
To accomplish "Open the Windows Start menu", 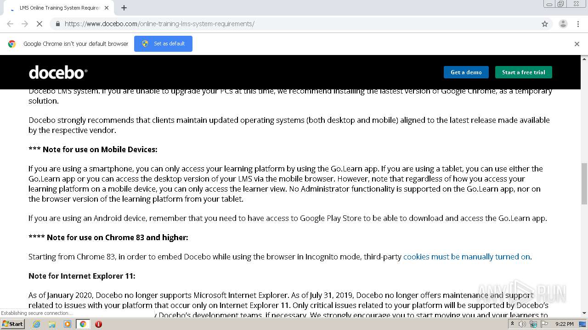I will pyautogui.click(x=13, y=324).
